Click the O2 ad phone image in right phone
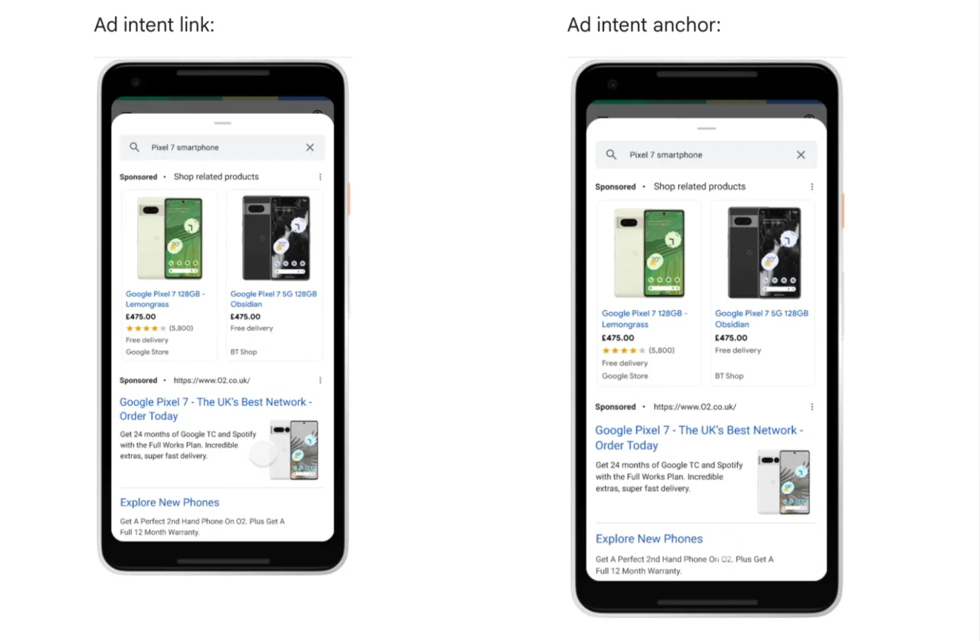 [x=784, y=482]
